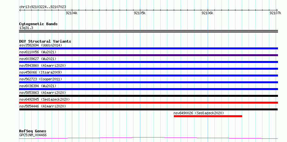287x142 pixels.
Task: Select the nsv5854446 (Almarri2020) label
Action: [x=43, y=106]
